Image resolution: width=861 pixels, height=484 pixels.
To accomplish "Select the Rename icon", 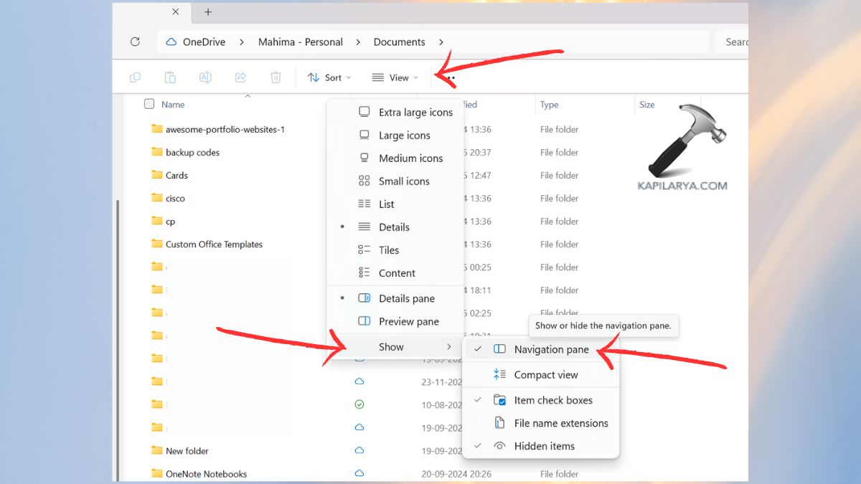I will [205, 77].
